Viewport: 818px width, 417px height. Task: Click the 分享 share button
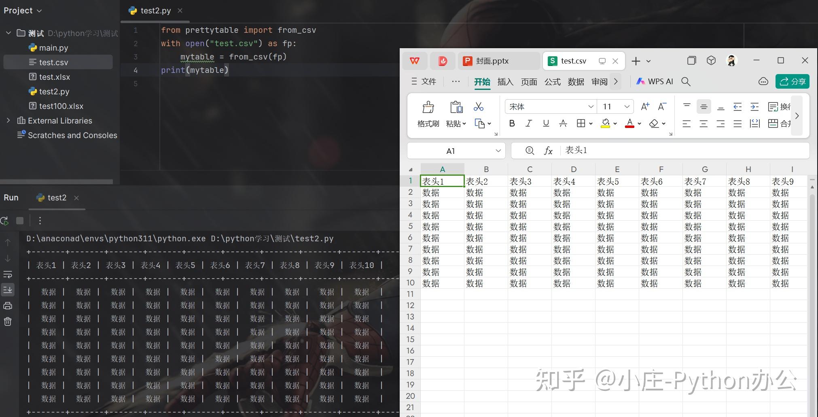tap(792, 81)
